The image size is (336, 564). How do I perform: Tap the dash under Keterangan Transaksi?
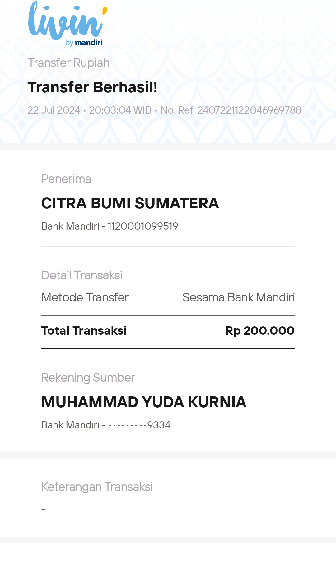point(44,509)
